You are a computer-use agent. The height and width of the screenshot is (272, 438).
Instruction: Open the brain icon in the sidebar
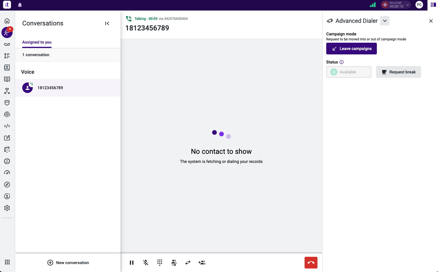click(x=7, y=161)
